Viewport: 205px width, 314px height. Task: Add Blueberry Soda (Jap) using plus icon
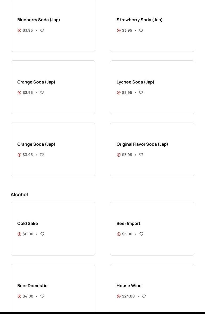[19, 30]
